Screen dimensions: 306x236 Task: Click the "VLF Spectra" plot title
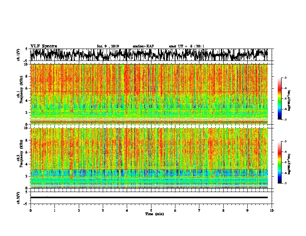[x=44, y=46]
